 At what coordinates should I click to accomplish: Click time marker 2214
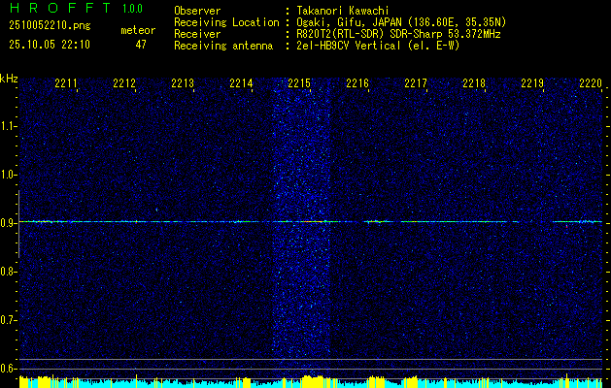pos(241,82)
